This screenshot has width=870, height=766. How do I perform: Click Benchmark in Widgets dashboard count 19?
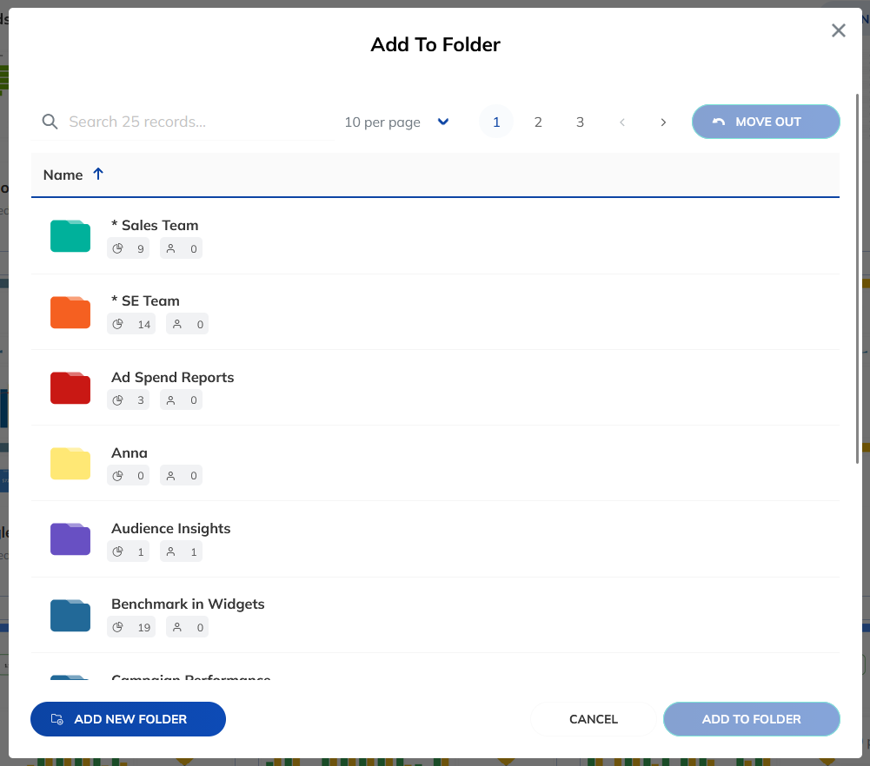[131, 627]
